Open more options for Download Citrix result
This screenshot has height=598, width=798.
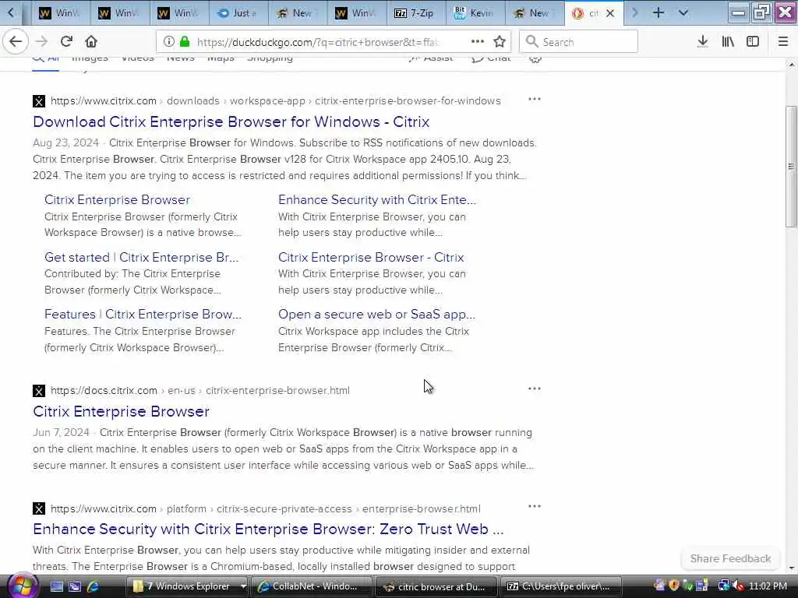pos(535,99)
